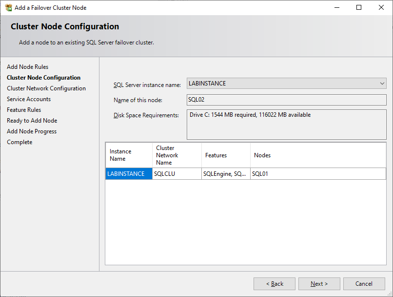This screenshot has height=297, width=393.
Task: Click the Instance Name column header
Action: coord(129,155)
